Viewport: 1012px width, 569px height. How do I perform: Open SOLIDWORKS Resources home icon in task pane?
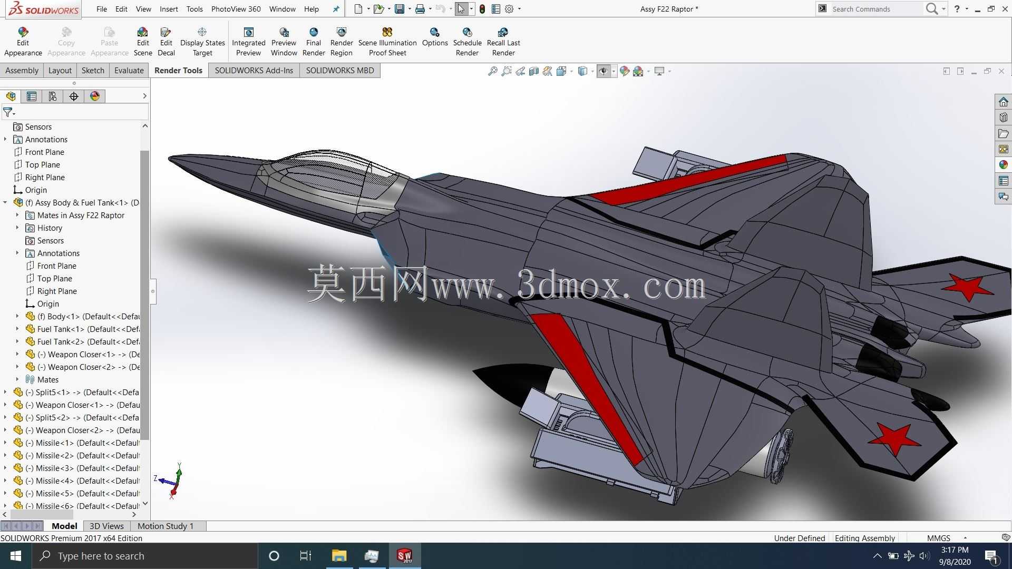tap(1004, 102)
